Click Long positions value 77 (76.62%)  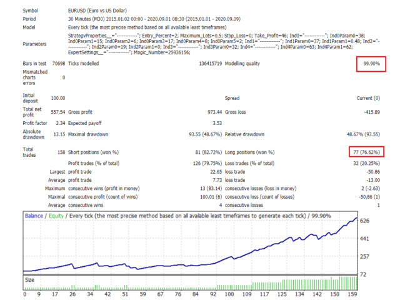pos(367,152)
